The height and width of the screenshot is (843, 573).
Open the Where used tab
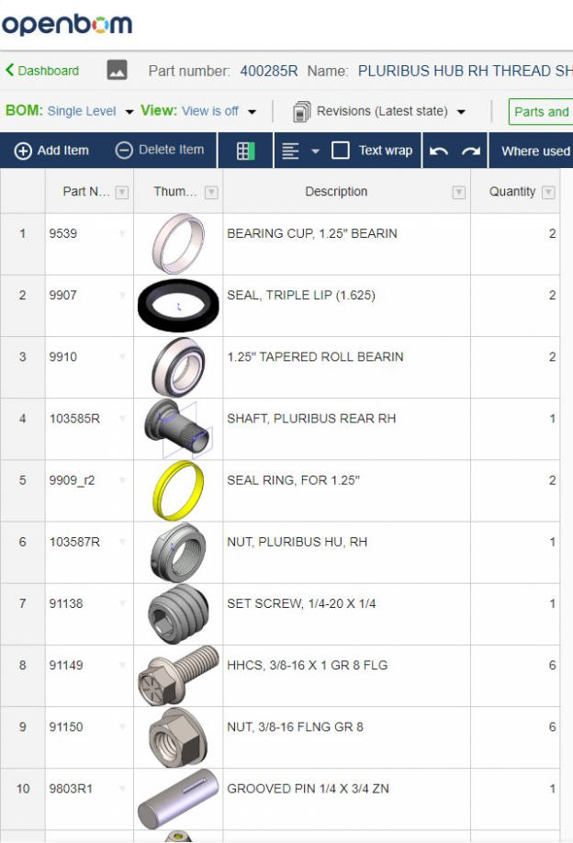coord(535,152)
